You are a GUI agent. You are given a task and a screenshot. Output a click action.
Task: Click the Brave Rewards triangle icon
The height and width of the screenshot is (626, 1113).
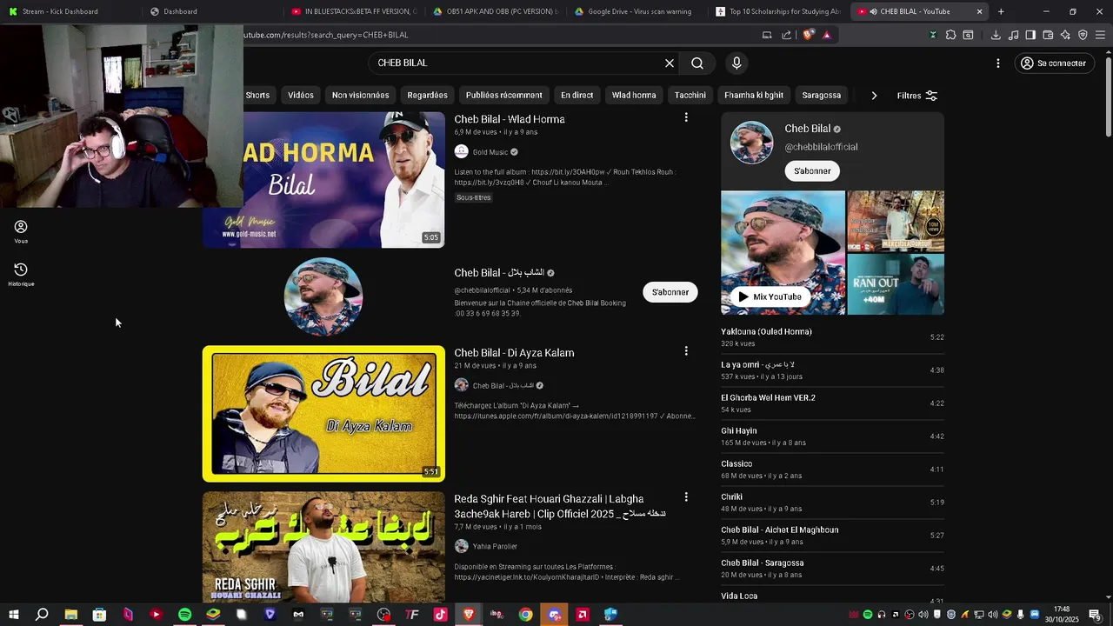[827, 35]
